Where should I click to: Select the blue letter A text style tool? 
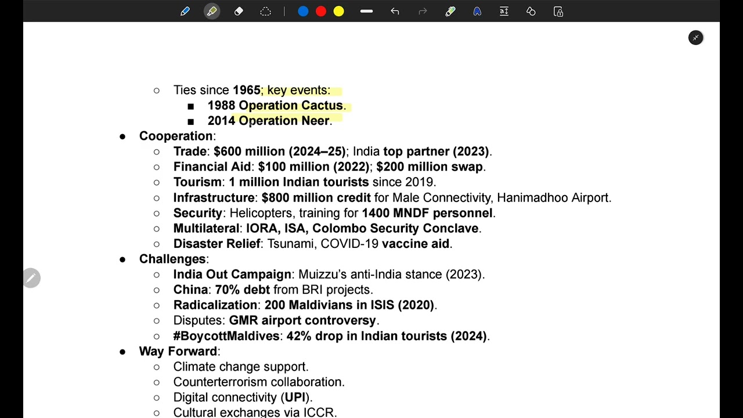tap(477, 12)
